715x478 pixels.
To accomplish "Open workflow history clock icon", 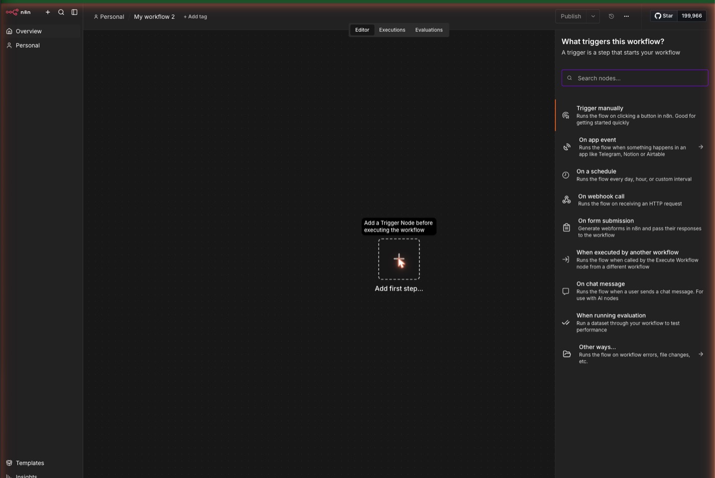I will (611, 16).
